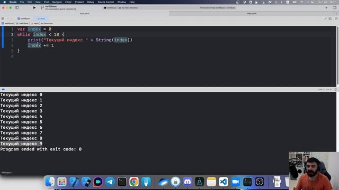This screenshot has height=190, width=339.
Task: Click the main file breadcrumb
Action: [x=35, y=23]
